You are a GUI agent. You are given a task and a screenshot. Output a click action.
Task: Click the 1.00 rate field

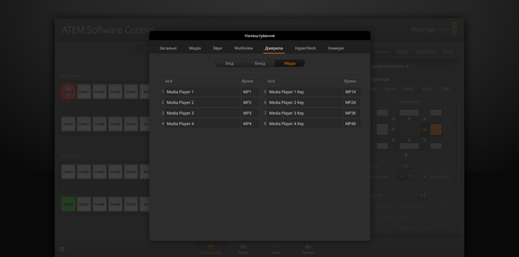click(x=404, y=166)
